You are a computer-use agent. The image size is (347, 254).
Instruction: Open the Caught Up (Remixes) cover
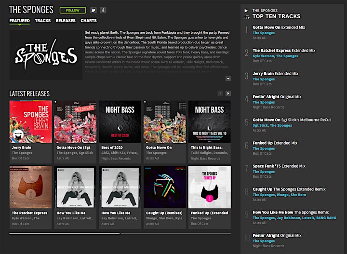point(165,187)
